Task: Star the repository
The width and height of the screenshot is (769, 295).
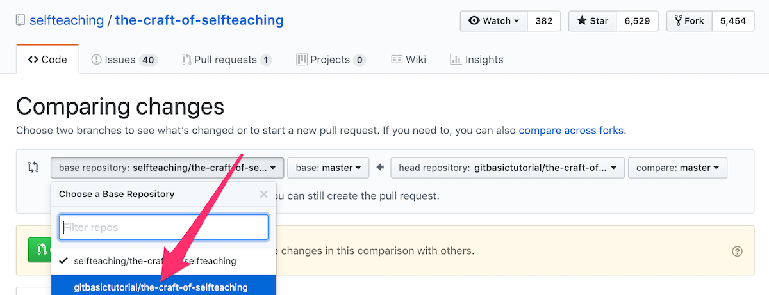Action: [x=593, y=20]
